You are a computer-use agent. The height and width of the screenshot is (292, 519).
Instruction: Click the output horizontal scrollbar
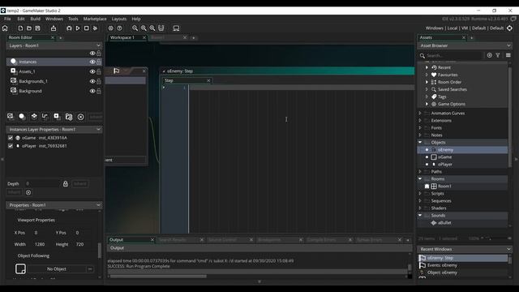pos(158,276)
